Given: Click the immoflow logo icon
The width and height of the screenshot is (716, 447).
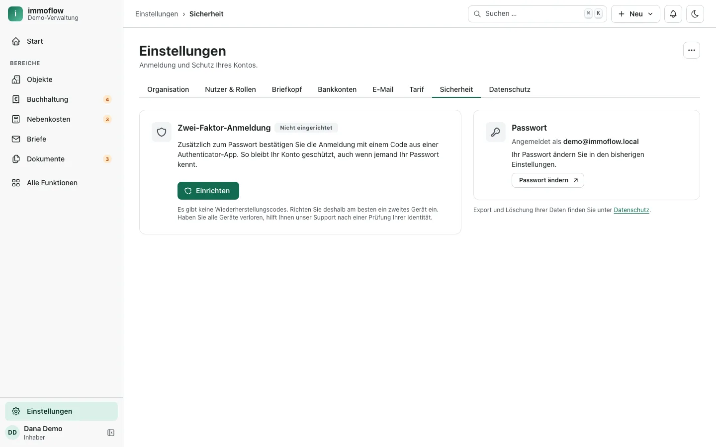Looking at the screenshot, I should (15, 14).
